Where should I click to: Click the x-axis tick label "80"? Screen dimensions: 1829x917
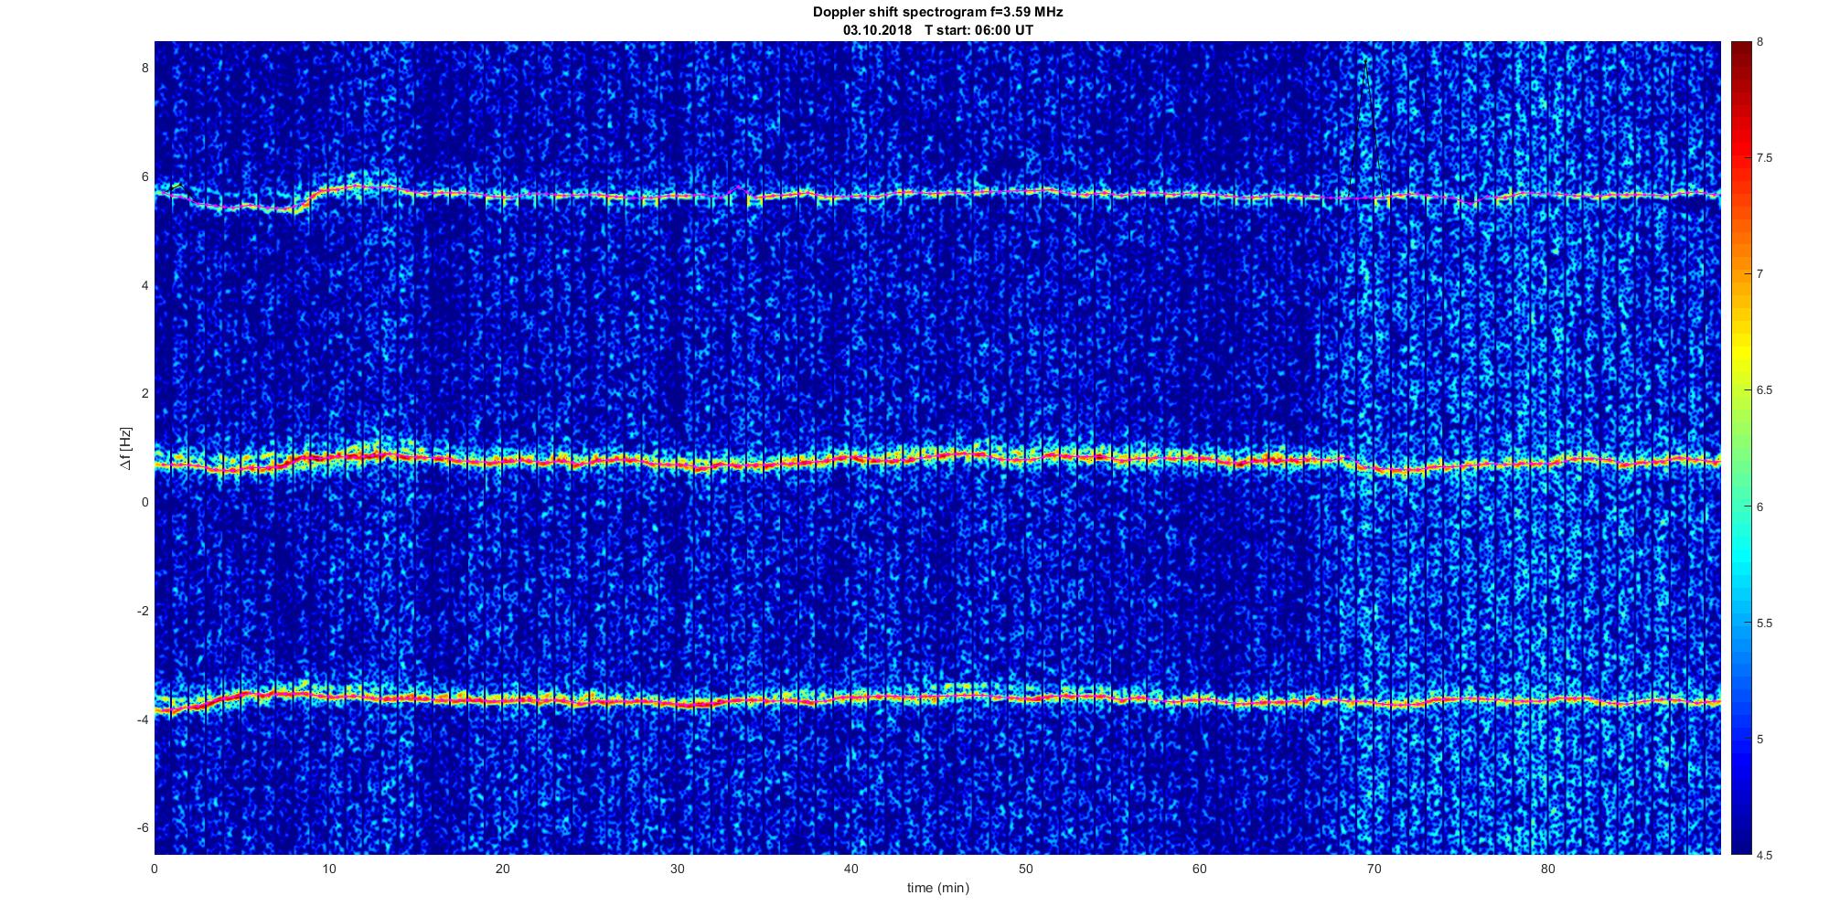(1548, 868)
